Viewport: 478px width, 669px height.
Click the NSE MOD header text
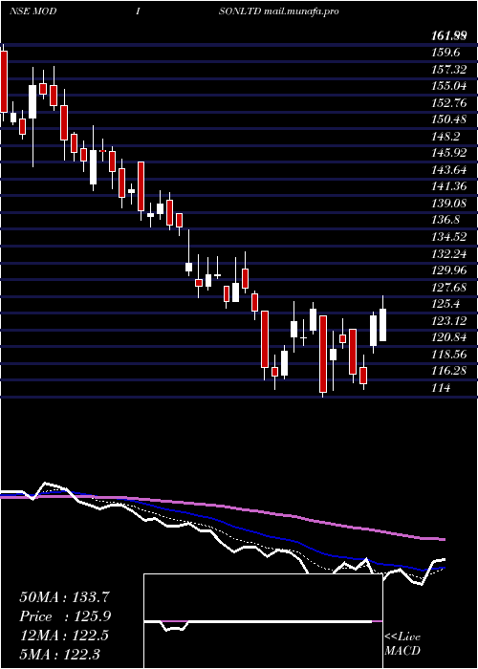[x=33, y=11]
